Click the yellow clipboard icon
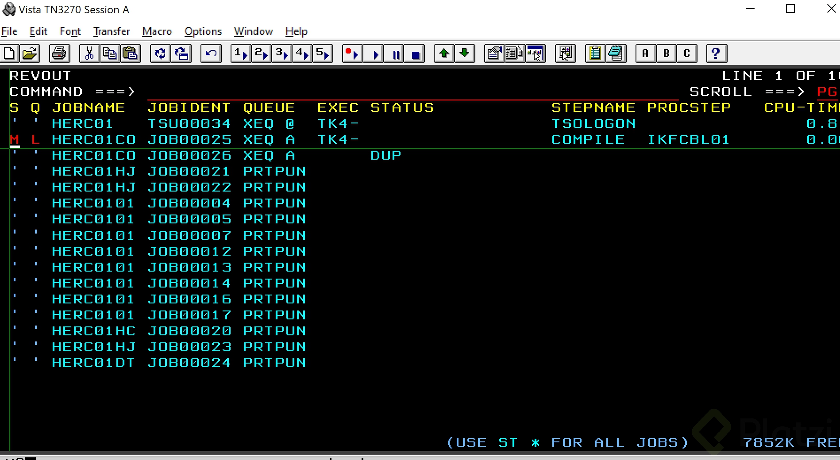Viewport: 840px width, 460px height. coord(595,54)
